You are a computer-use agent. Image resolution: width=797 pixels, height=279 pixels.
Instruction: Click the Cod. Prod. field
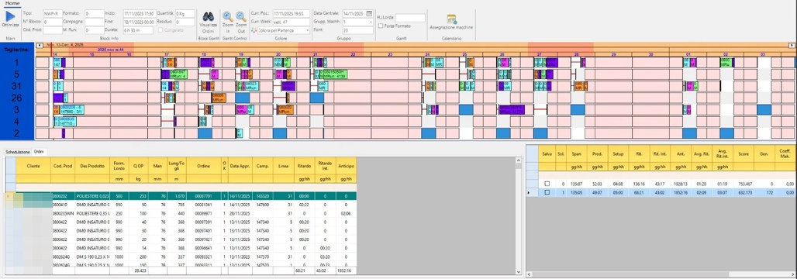(x=53, y=30)
